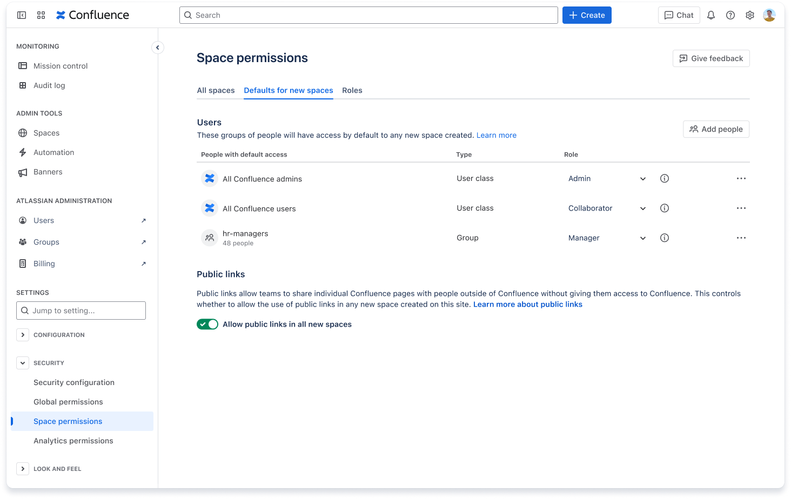Select the Spaces admin tool
The height and width of the screenshot is (499, 791).
pos(46,132)
